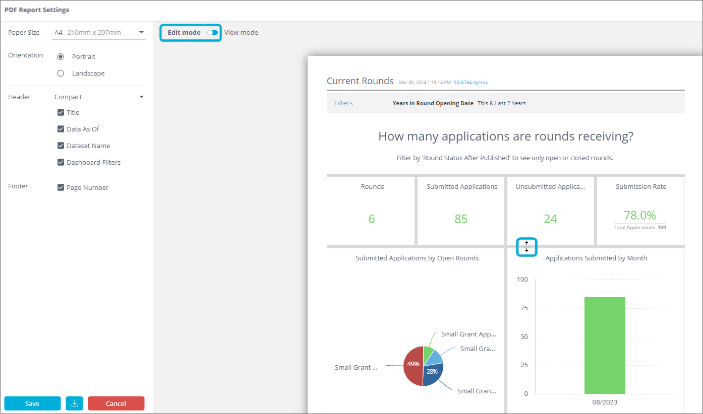Save the PDF report settings

coord(32,403)
